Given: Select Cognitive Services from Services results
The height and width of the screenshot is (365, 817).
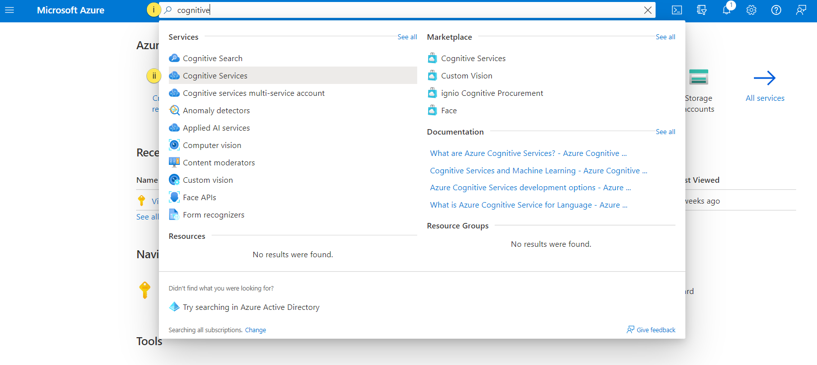Looking at the screenshot, I should coord(215,75).
